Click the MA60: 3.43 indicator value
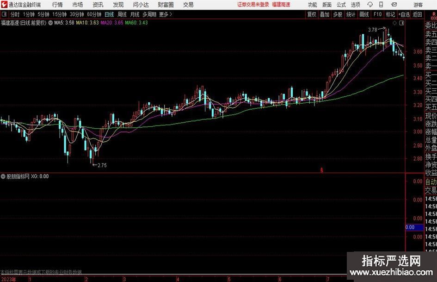The width and height of the screenshot is (437, 282). click(x=136, y=23)
